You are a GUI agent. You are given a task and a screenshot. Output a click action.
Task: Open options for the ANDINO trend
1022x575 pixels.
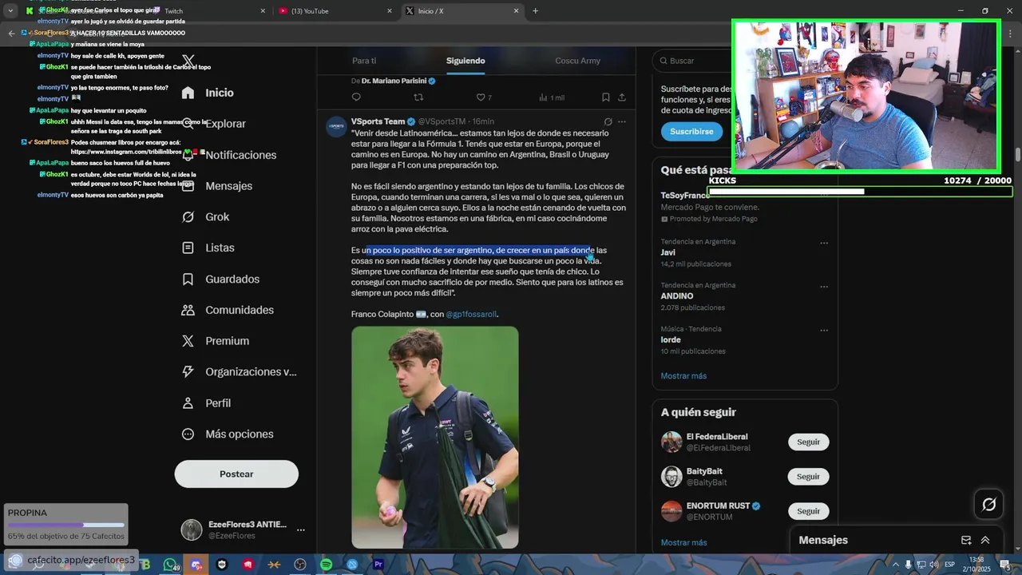coord(824,286)
